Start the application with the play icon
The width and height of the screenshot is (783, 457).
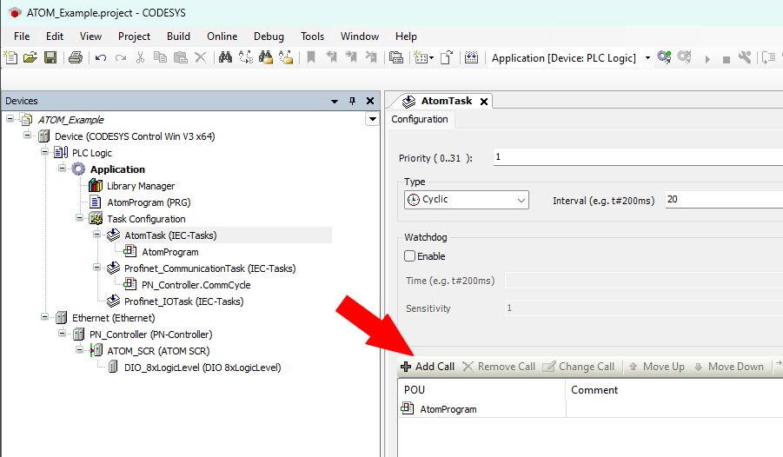click(707, 59)
